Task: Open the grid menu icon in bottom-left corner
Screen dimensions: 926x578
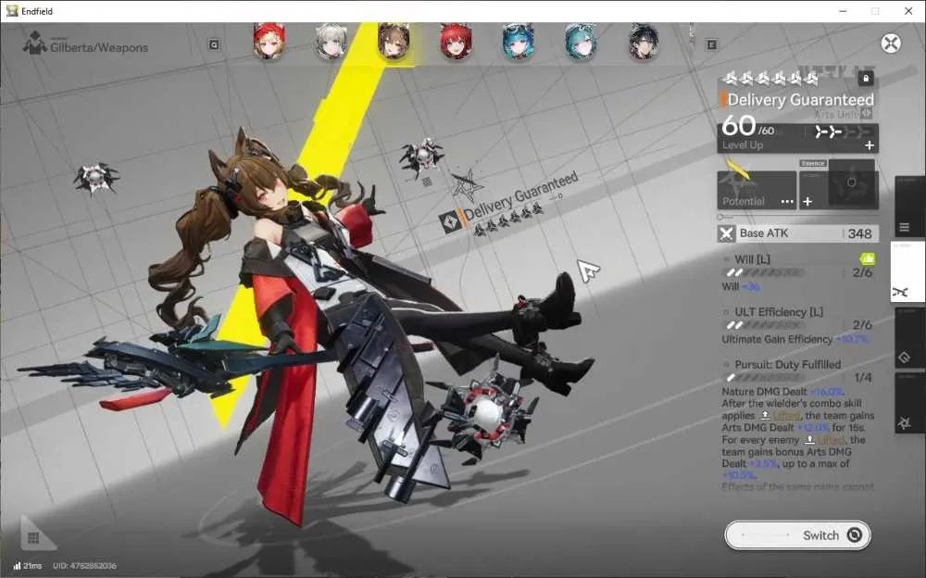Action: point(33,537)
